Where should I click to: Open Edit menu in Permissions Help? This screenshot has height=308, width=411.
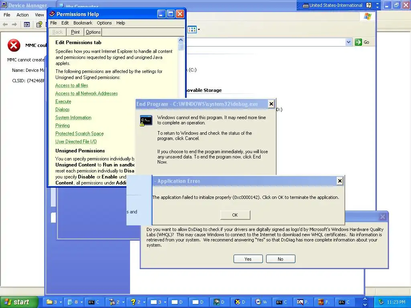coord(65,23)
